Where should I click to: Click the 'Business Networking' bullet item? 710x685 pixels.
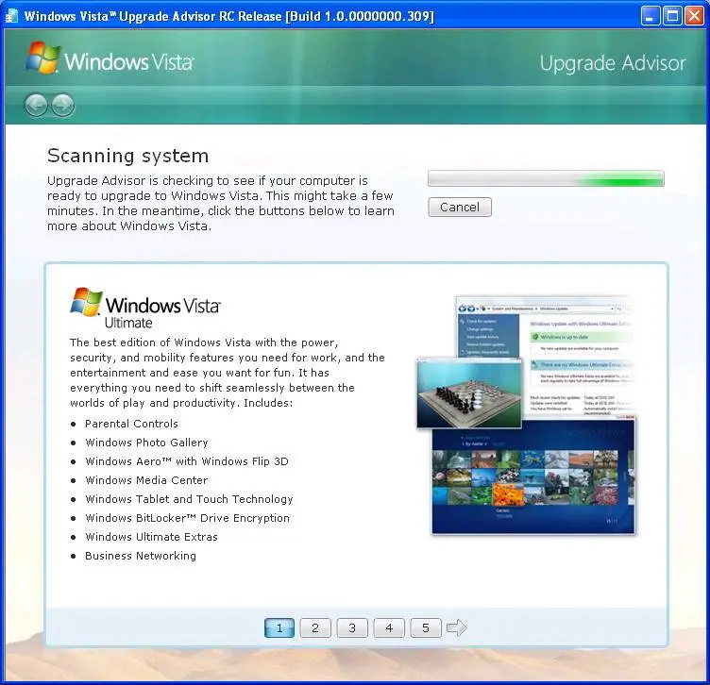[141, 556]
